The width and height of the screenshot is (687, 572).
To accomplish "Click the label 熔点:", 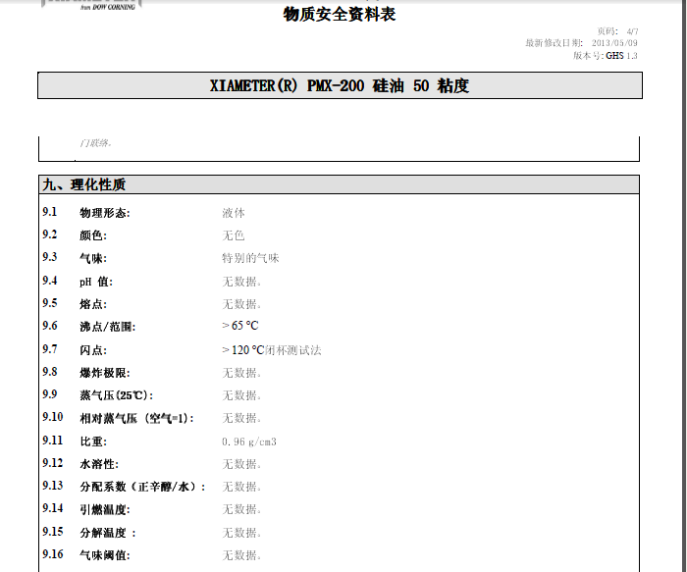I will (x=93, y=304).
